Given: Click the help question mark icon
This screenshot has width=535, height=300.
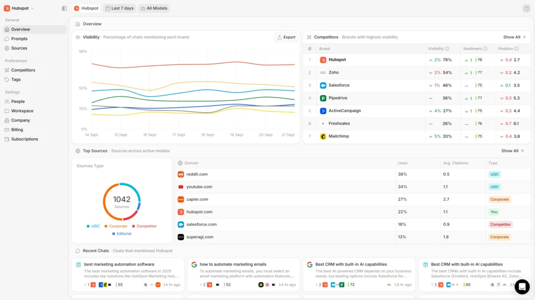Looking at the screenshot, I should (527, 8).
